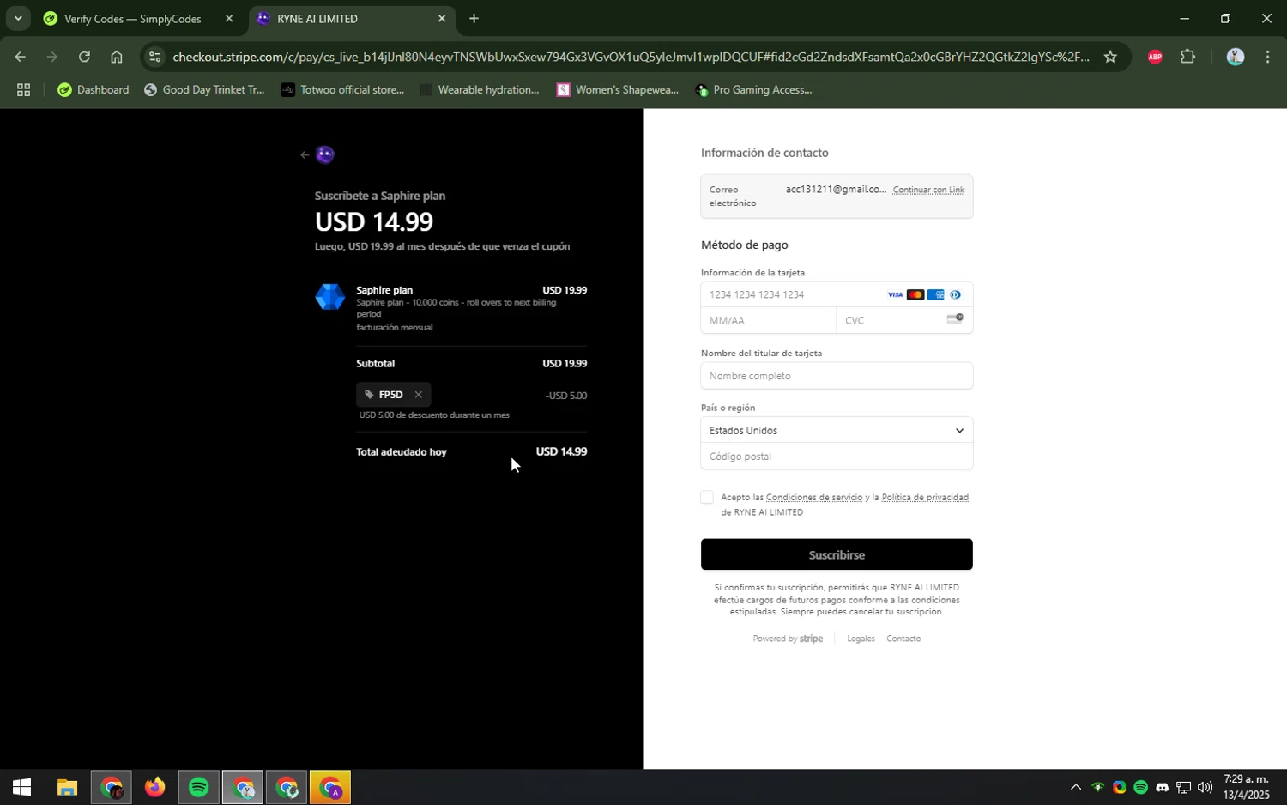Click the Visa card icon
The width and height of the screenshot is (1287, 805).
[895, 295]
